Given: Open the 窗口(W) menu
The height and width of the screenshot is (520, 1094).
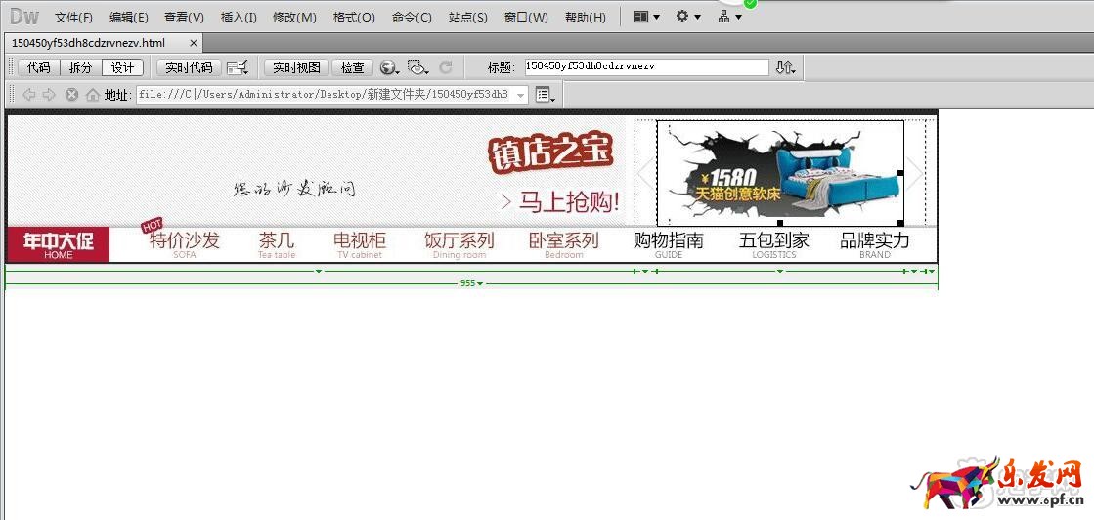Looking at the screenshot, I should click(x=526, y=17).
